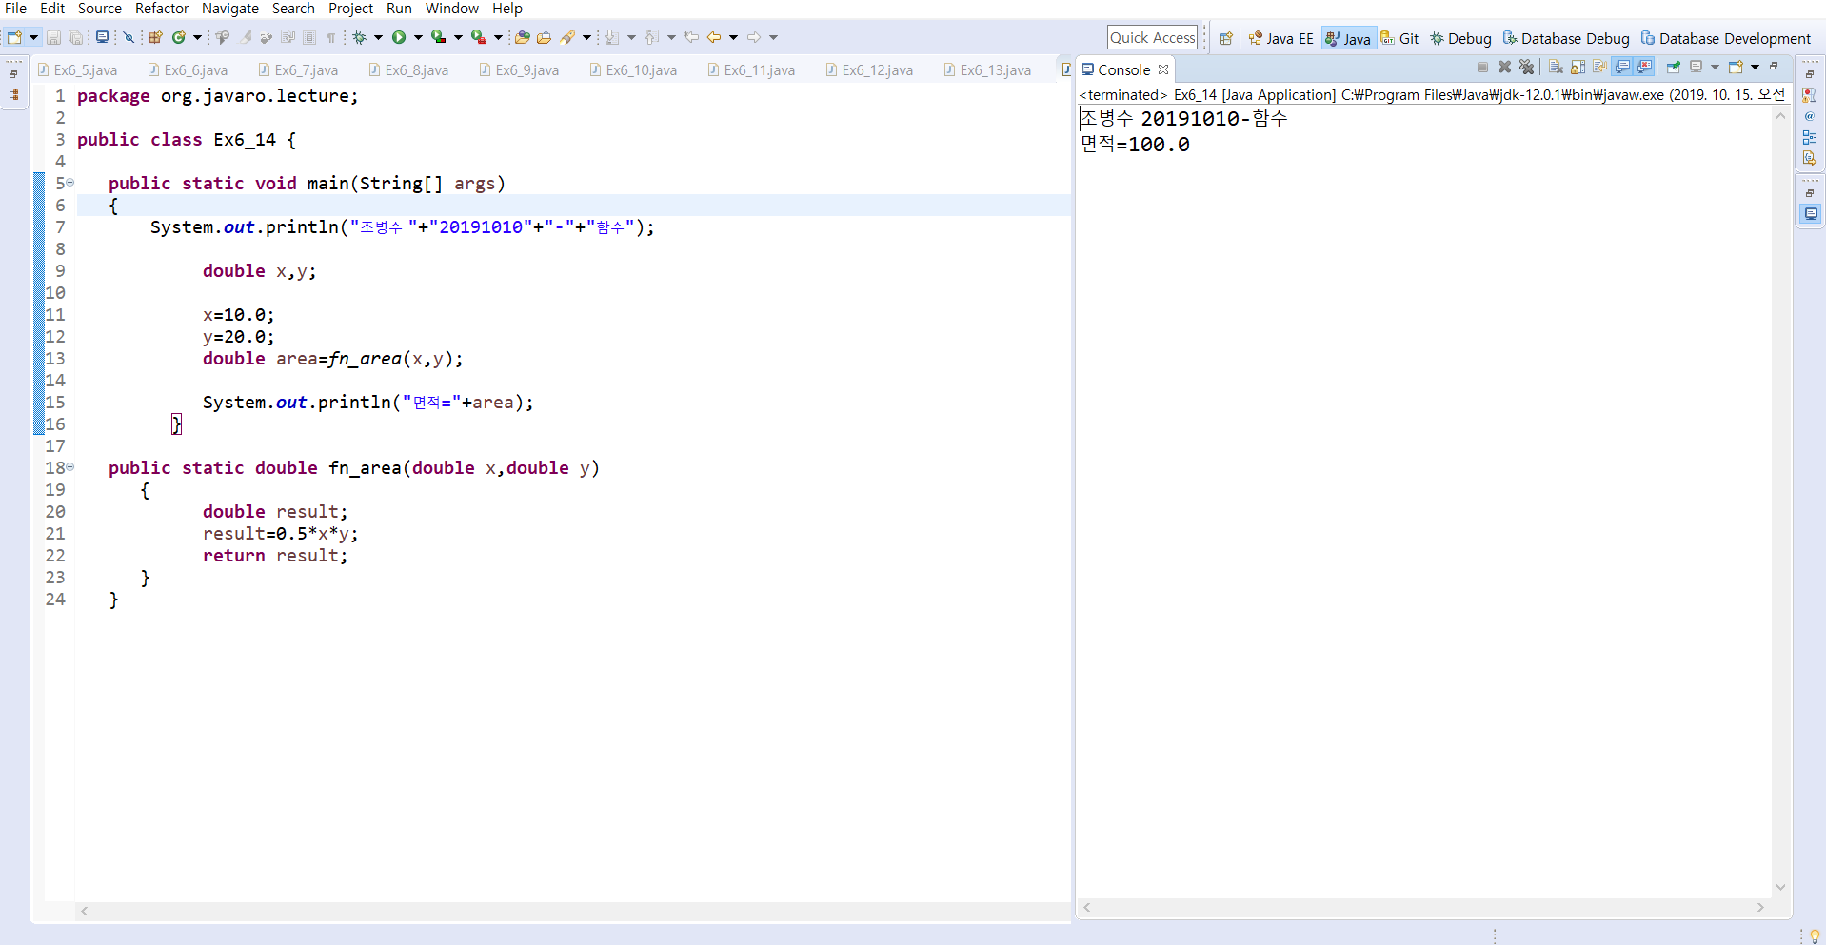Click the Last Edit Location icon
Image resolution: width=1826 pixels, height=945 pixels.
(692, 37)
